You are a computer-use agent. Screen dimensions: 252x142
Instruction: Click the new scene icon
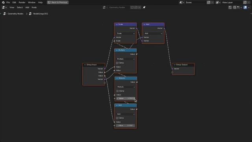[209, 2]
